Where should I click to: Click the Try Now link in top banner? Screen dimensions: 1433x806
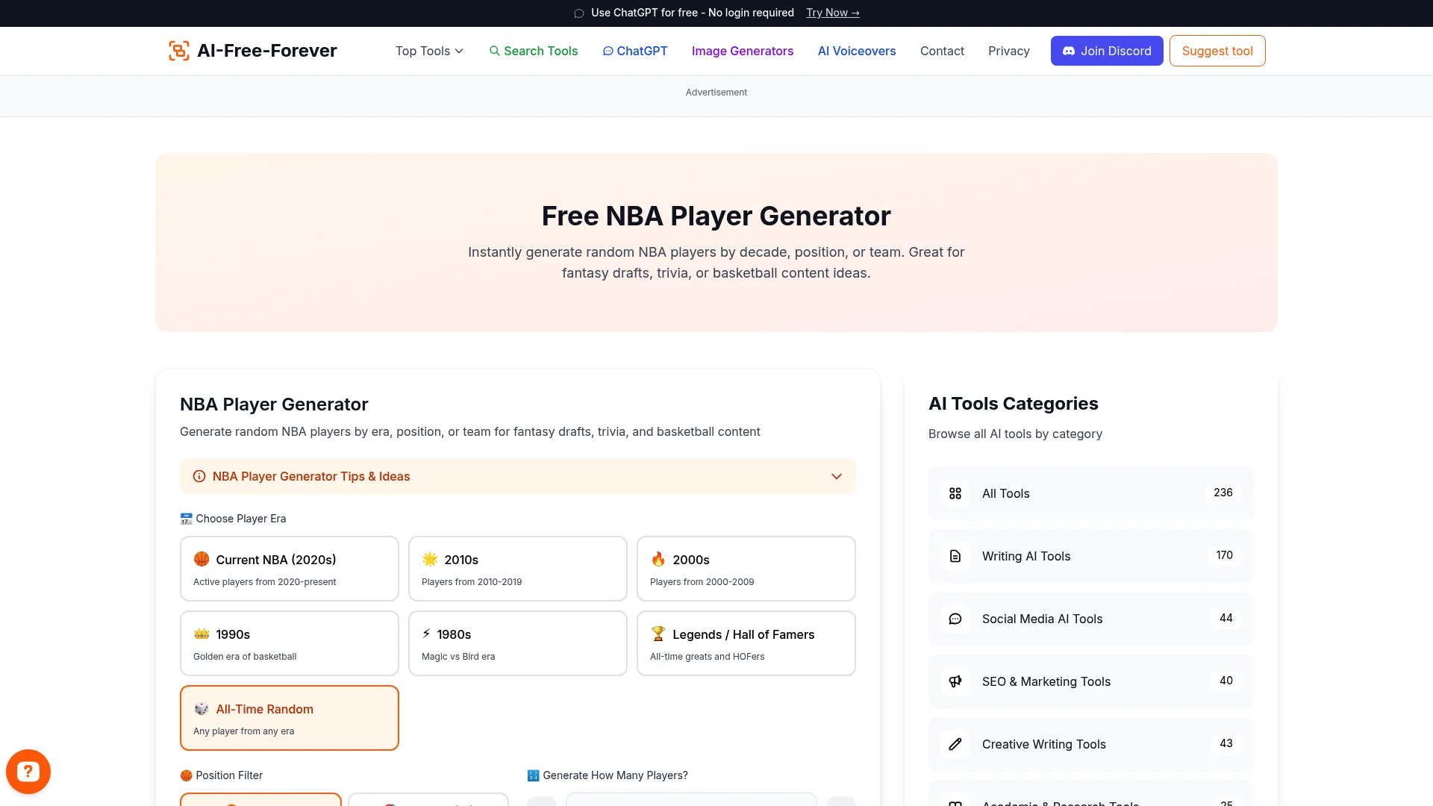pyautogui.click(x=832, y=13)
